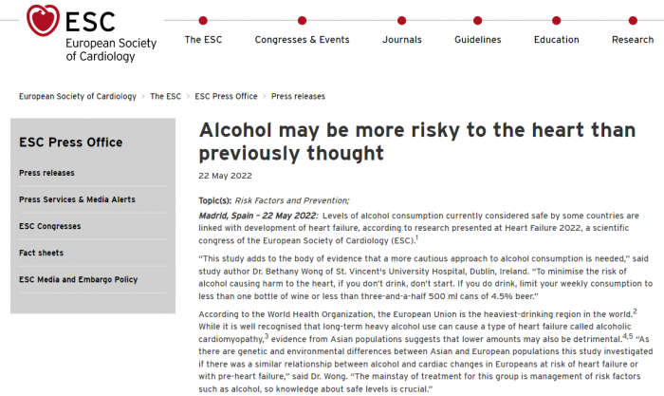This screenshot has width=664, height=396.
Task: Click the red dot above Education
Action: tap(556, 19)
